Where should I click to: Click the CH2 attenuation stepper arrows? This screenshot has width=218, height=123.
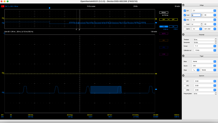pyautogui.click(x=202, y=24)
